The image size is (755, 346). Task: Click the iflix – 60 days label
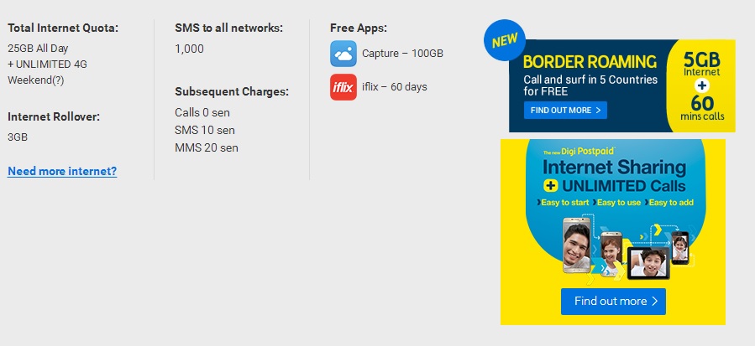click(395, 87)
